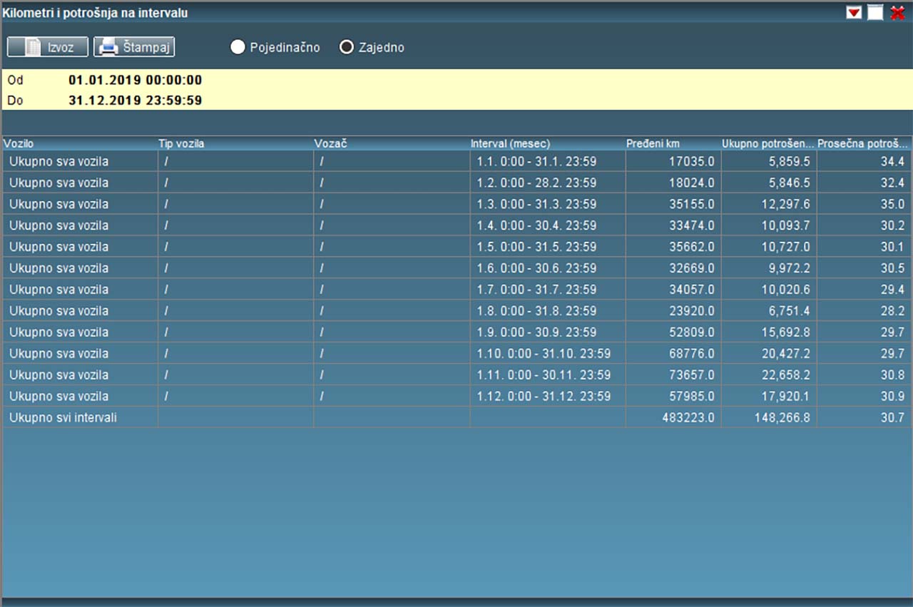Viewport: 913px width, 607px height.
Task: Click the Od start date 01.01.2019 value
Action: pos(135,81)
